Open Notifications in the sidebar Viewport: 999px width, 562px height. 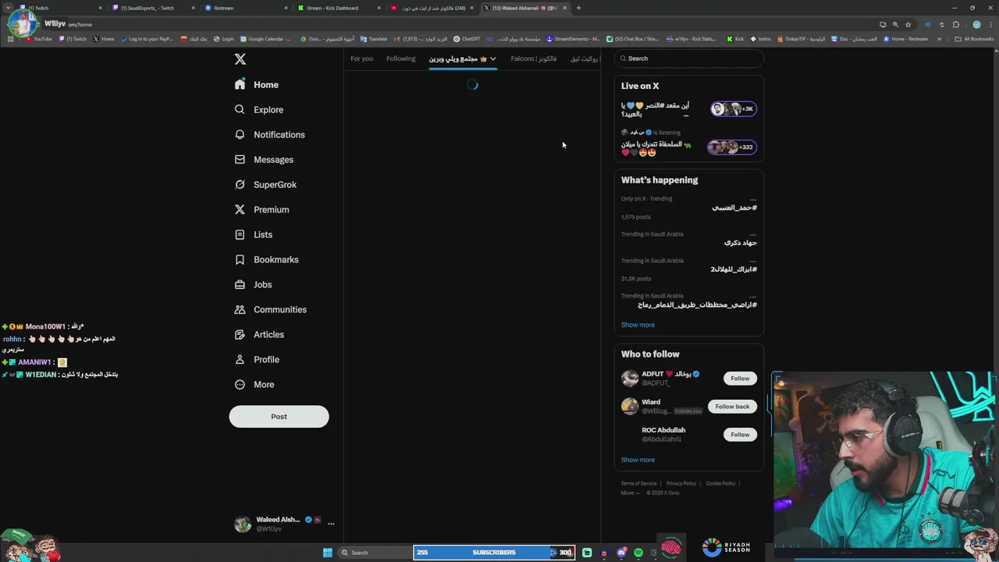[270, 134]
